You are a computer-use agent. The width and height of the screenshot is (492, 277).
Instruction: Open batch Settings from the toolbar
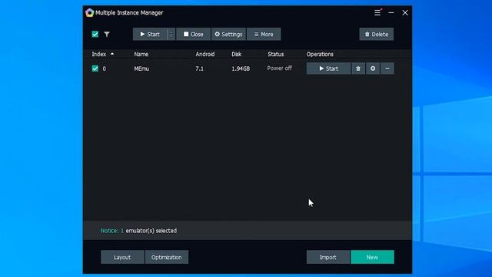229,34
